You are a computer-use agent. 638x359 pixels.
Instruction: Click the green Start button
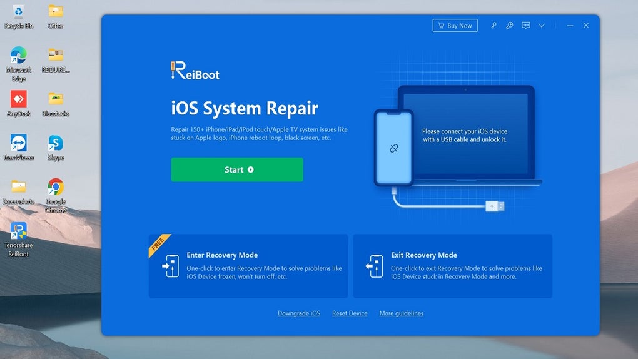(237, 169)
